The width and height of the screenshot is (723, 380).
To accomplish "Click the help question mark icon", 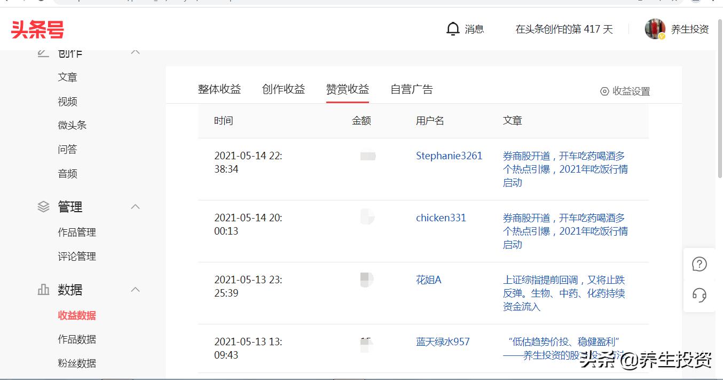I will [700, 263].
